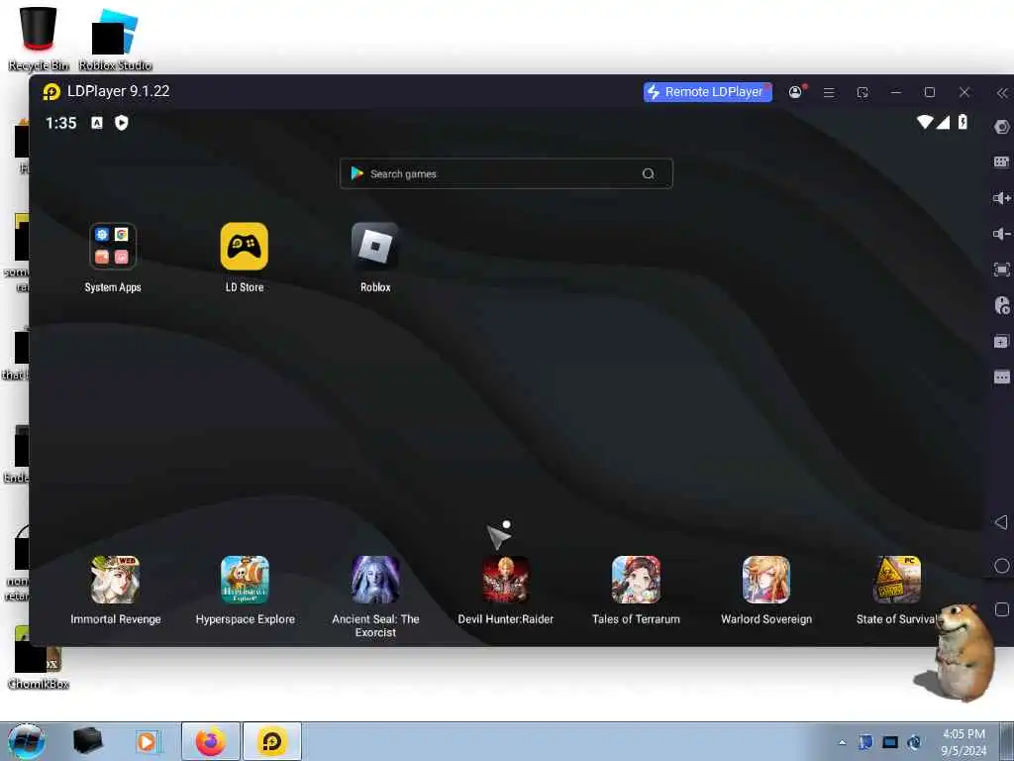The height and width of the screenshot is (761, 1014).
Task: Open the LDPlayer account profile icon
Action: point(795,92)
